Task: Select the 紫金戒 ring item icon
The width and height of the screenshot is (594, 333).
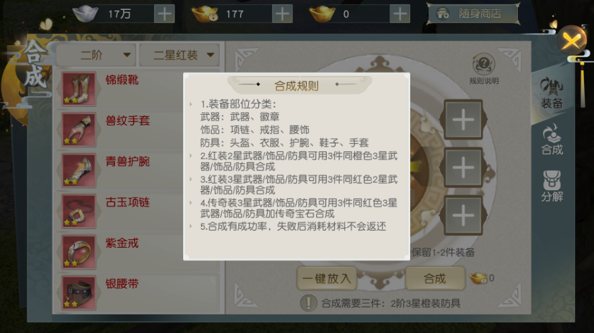Action: [x=79, y=252]
